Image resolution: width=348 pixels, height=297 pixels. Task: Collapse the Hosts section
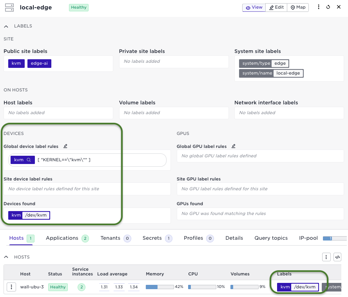point(6,257)
